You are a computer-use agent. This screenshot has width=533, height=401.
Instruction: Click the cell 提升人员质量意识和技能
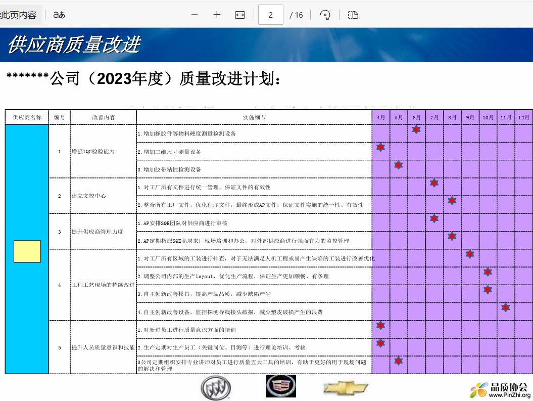pos(104,347)
